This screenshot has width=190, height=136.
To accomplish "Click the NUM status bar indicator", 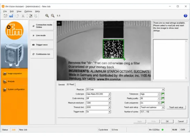I will tap(175, 130).
